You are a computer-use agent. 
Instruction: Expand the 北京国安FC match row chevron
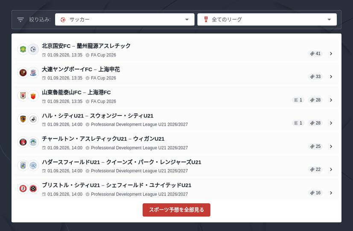coord(331,53)
